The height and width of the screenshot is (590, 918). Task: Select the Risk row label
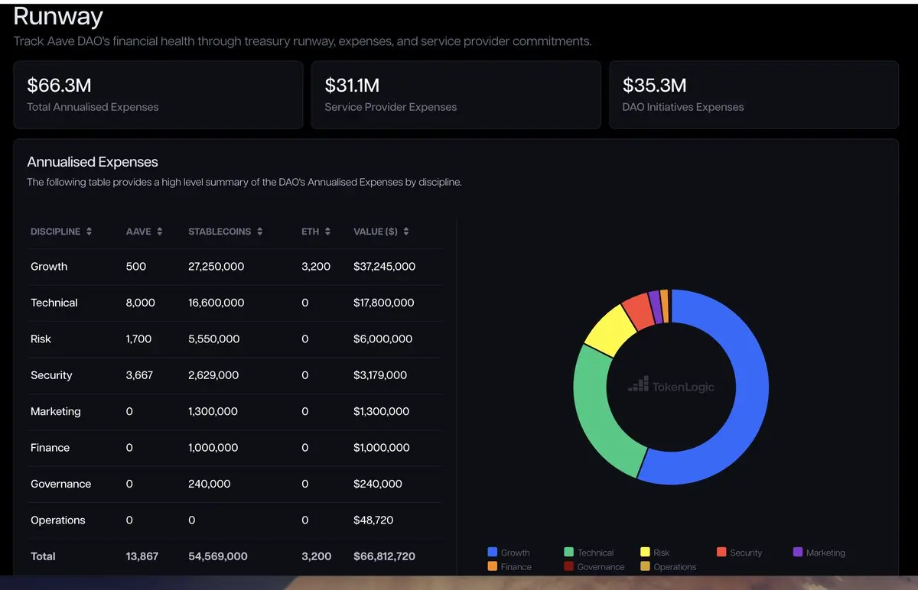pos(41,339)
